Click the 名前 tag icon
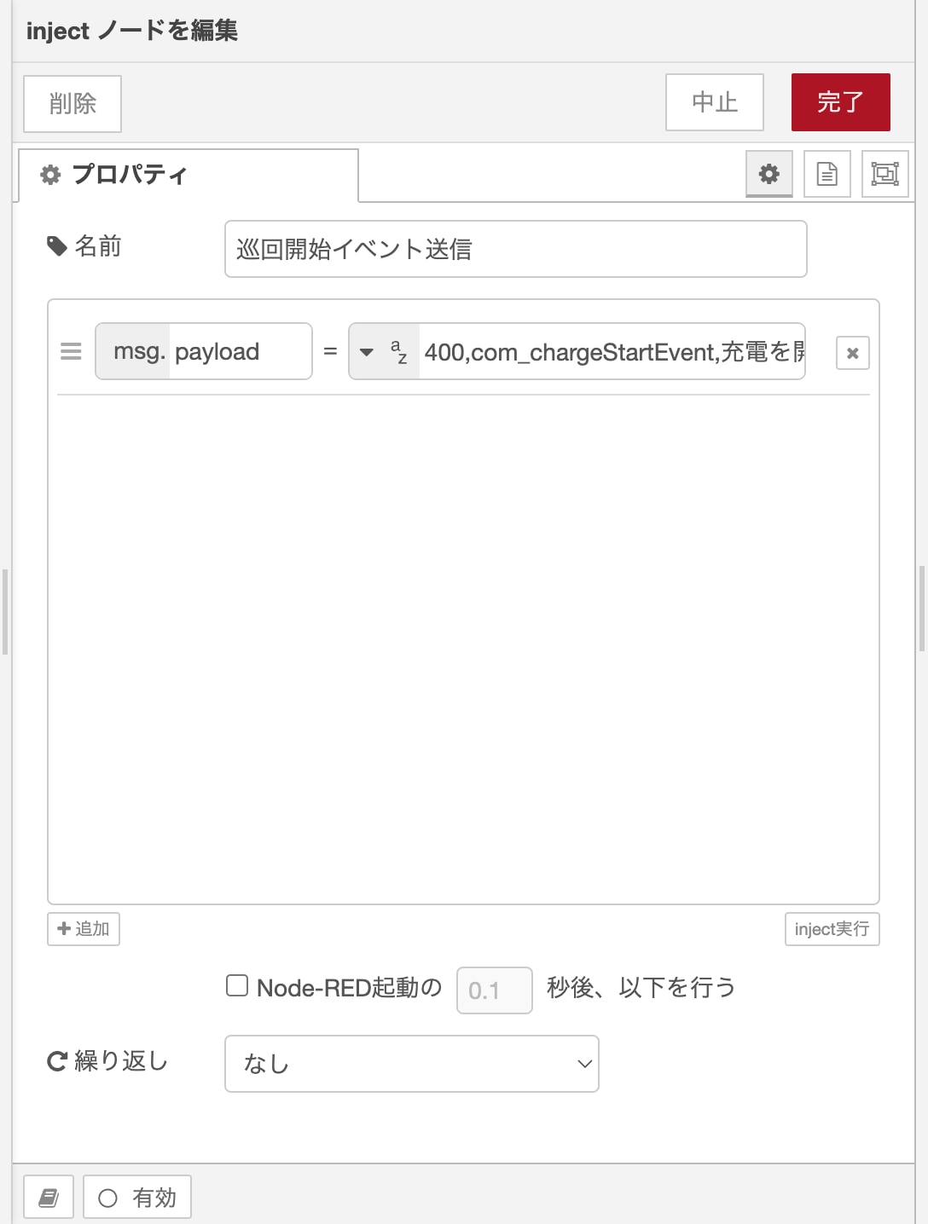Screen dimensions: 928x1224 [57, 246]
